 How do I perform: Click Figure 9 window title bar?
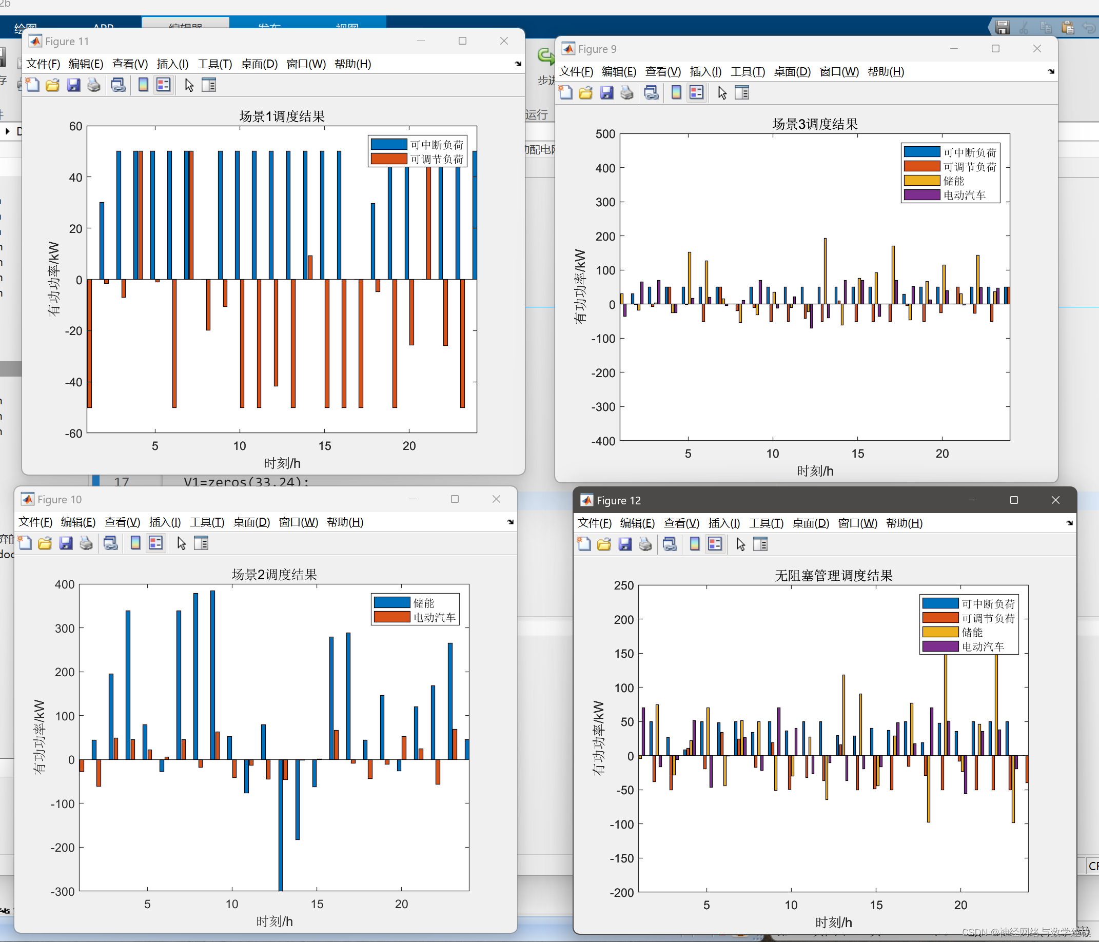click(x=806, y=49)
